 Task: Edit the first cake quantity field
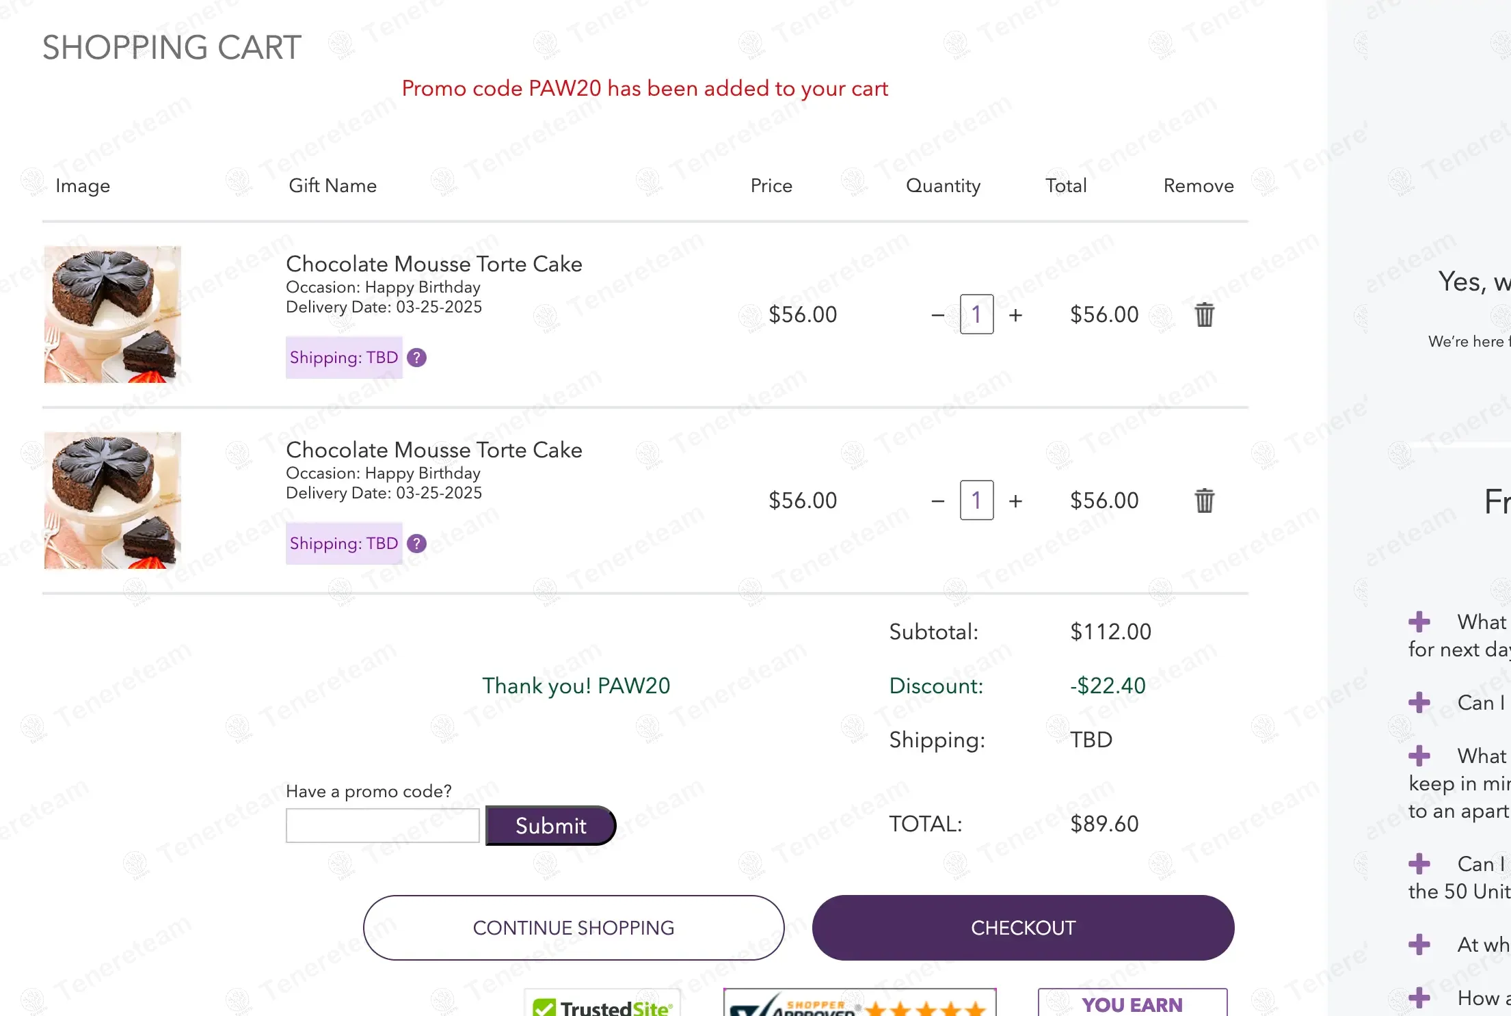976,315
